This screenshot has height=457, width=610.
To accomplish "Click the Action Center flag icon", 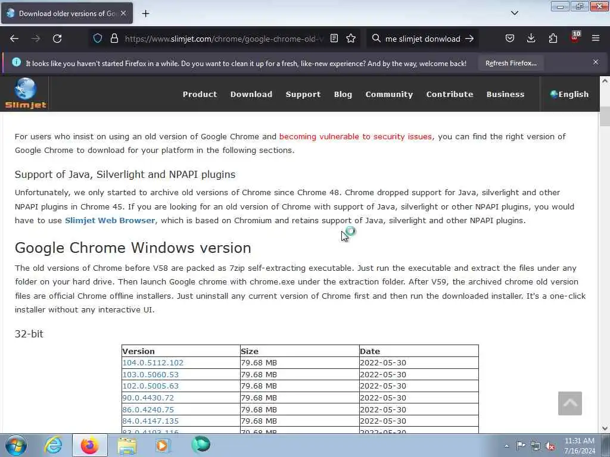I will point(521,446).
